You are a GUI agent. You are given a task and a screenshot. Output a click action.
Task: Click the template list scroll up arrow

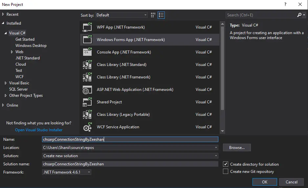point(222,24)
